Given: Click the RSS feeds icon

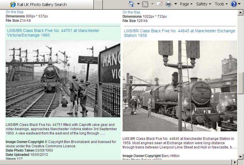Looking at the screenshot, I should [145, 4].
